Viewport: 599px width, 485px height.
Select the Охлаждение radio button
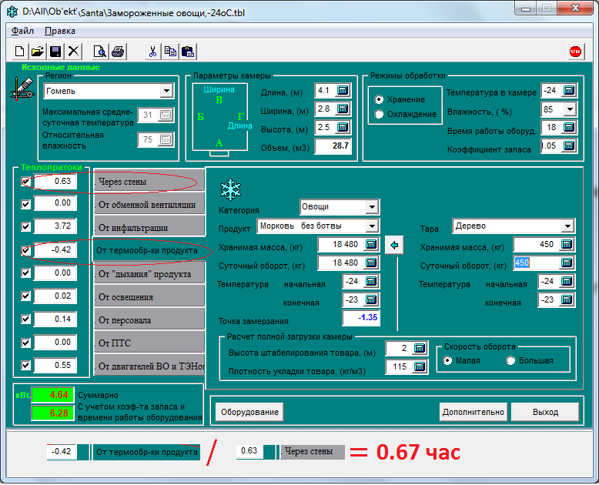tap(379, 114)
